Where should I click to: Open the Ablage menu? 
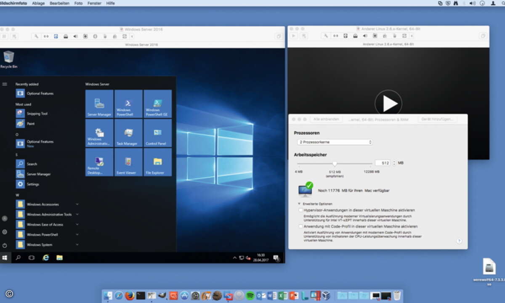(38, 3)
